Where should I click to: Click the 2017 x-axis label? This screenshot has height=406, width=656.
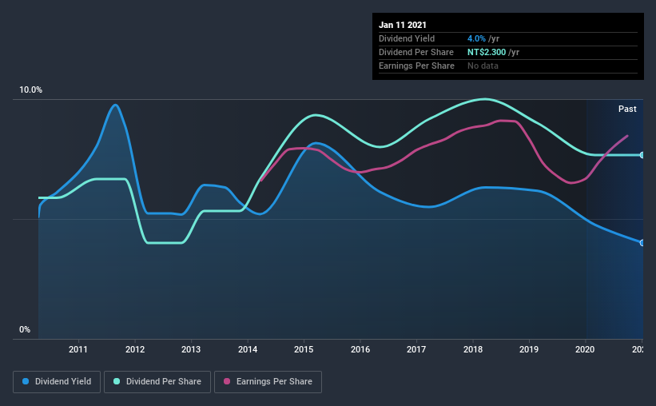coord(416,349)
